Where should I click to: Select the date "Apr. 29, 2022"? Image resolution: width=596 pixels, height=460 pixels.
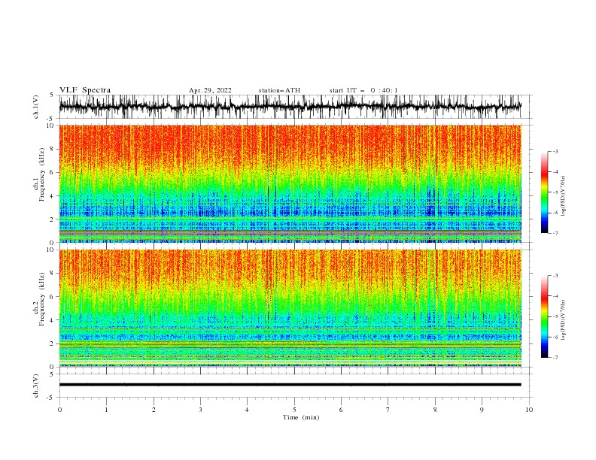pos(210,90)
